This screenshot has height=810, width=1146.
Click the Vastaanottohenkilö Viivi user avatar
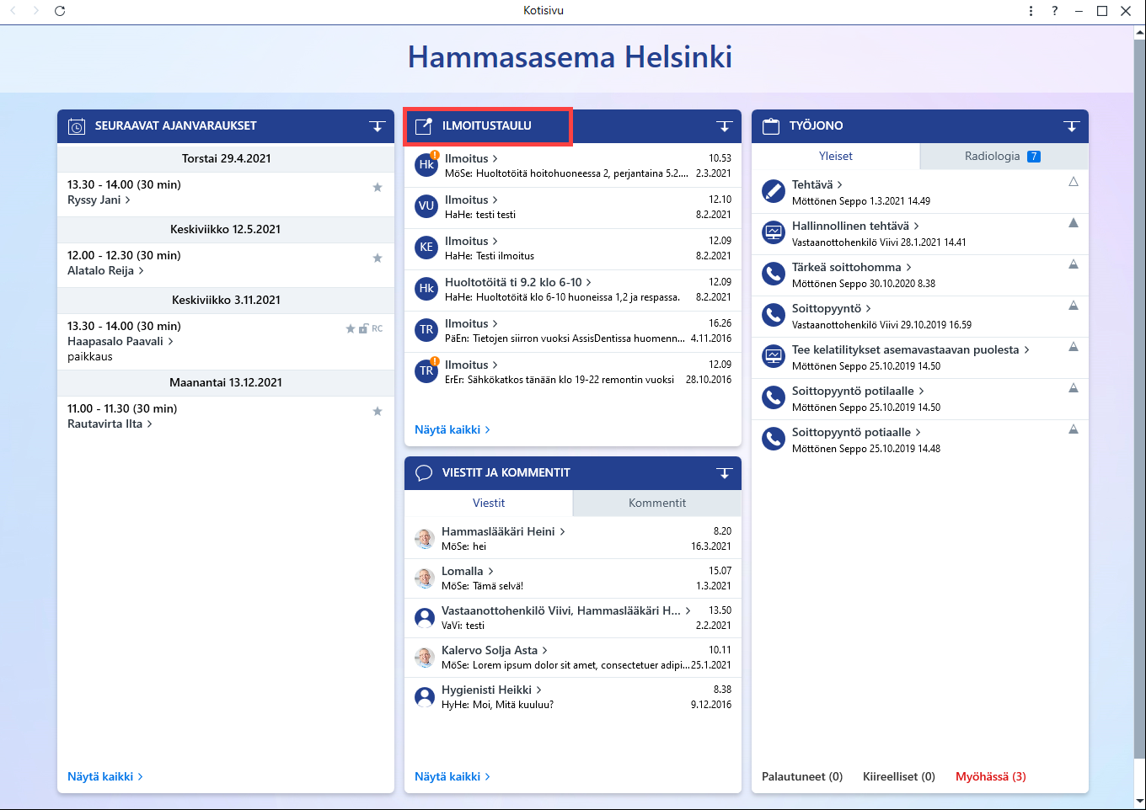point(425,618)
